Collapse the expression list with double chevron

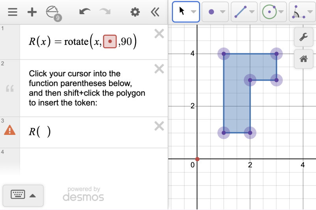pos(155,12)
